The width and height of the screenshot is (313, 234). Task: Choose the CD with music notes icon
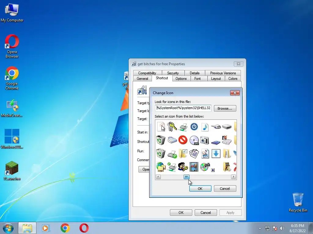205,167
